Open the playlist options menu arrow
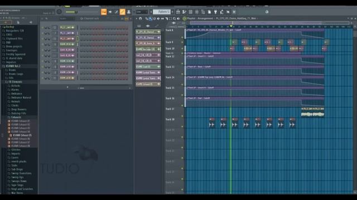This screenshot has width=357, height=200. [x=137, y=18]
